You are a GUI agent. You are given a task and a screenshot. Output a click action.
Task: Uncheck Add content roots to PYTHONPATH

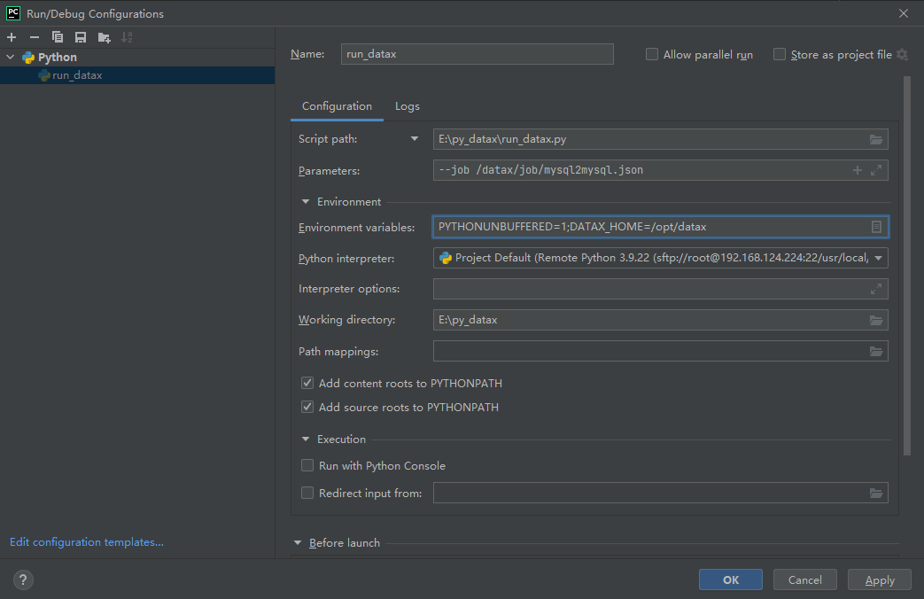(307, 384)
